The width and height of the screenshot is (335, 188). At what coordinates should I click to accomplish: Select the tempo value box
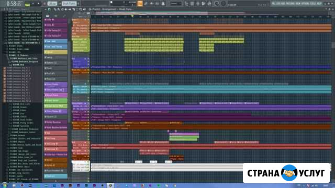coord(52,4)
